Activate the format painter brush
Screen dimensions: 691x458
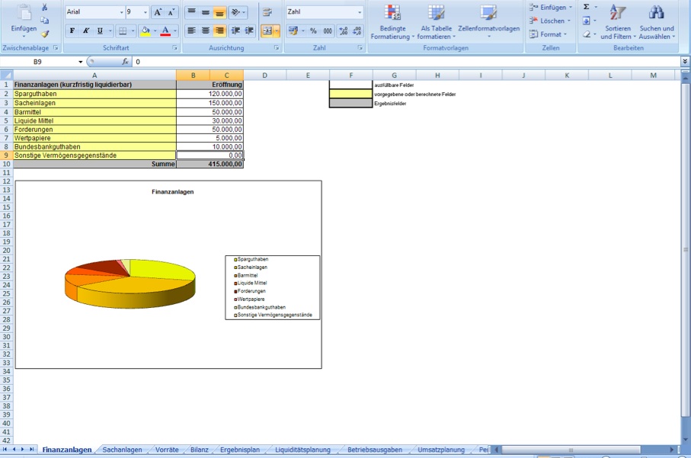44,33
